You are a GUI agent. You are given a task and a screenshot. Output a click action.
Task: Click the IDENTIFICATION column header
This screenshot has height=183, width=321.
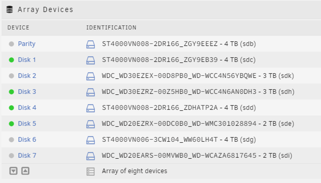(111, 28)
